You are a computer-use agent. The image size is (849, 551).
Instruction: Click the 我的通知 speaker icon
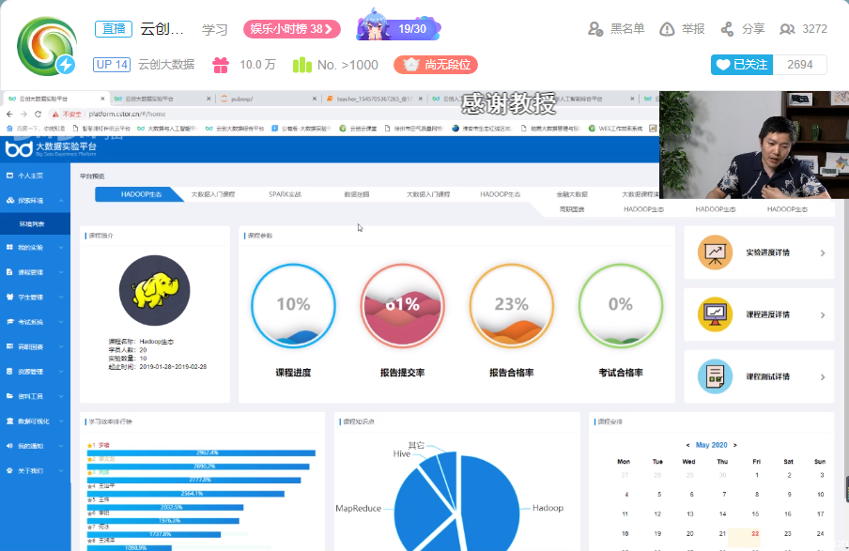(x=9, y=446)
